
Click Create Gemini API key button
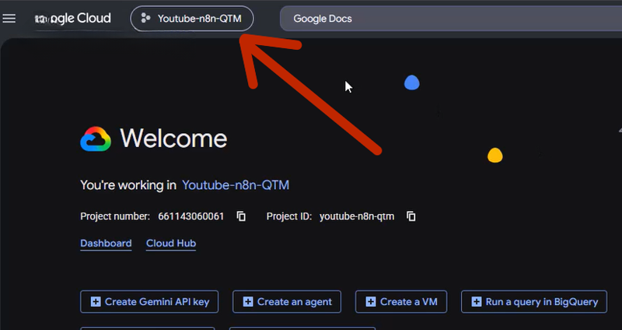(x=149, y=302)
